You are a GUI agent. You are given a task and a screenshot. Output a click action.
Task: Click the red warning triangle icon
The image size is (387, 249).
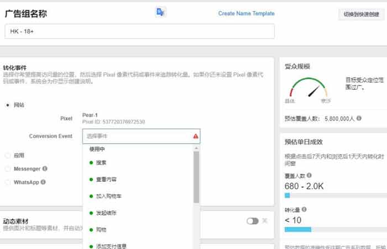tap(196, 136)
